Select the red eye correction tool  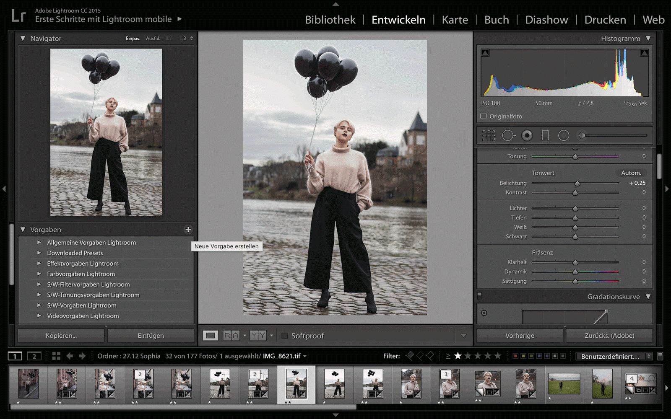click(x=527, y=135)
